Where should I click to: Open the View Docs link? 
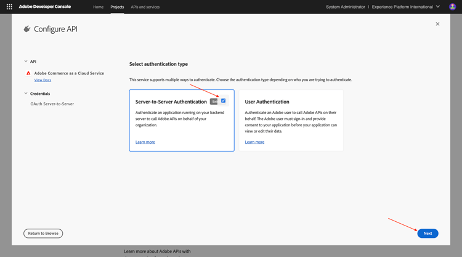(43, 80)
